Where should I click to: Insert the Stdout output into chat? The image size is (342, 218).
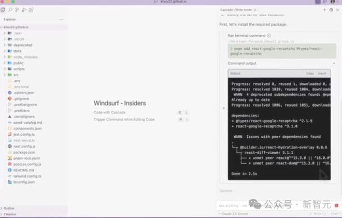click(x=322, y=74)
